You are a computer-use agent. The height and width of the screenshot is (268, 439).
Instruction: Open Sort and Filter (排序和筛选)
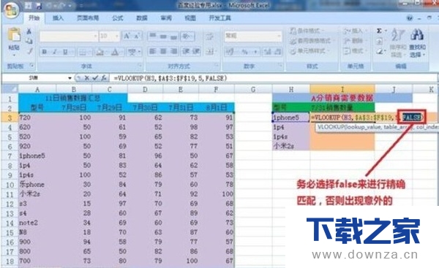tap(398, 42)
